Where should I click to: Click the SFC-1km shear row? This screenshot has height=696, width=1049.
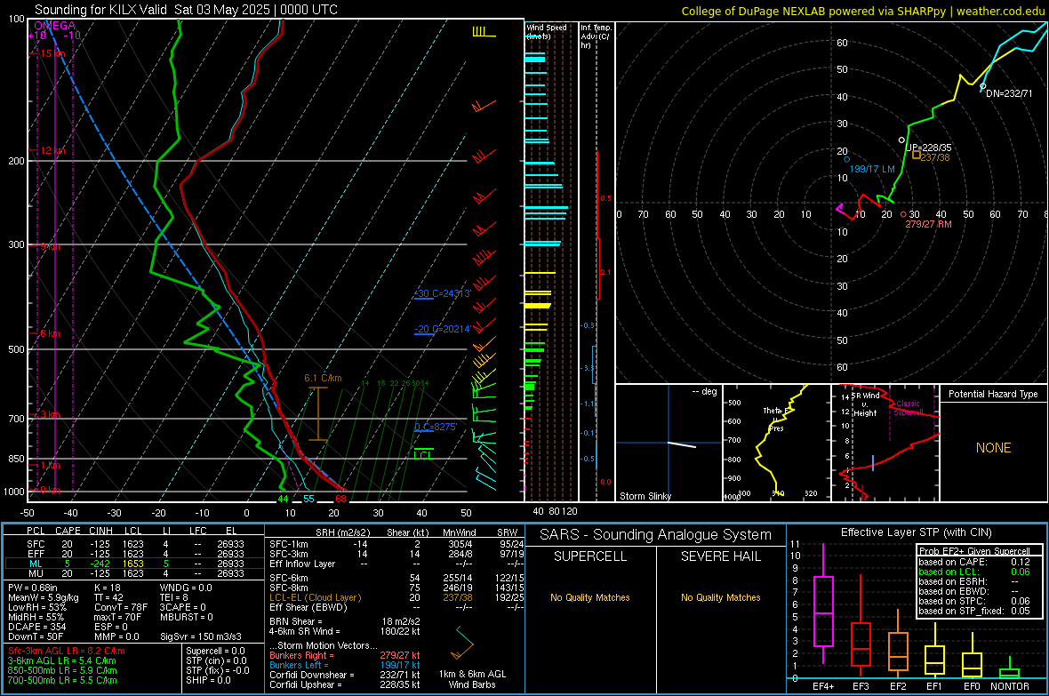[x=396, y=544]
